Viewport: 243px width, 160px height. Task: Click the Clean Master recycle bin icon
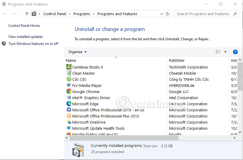tap(69, 73)
